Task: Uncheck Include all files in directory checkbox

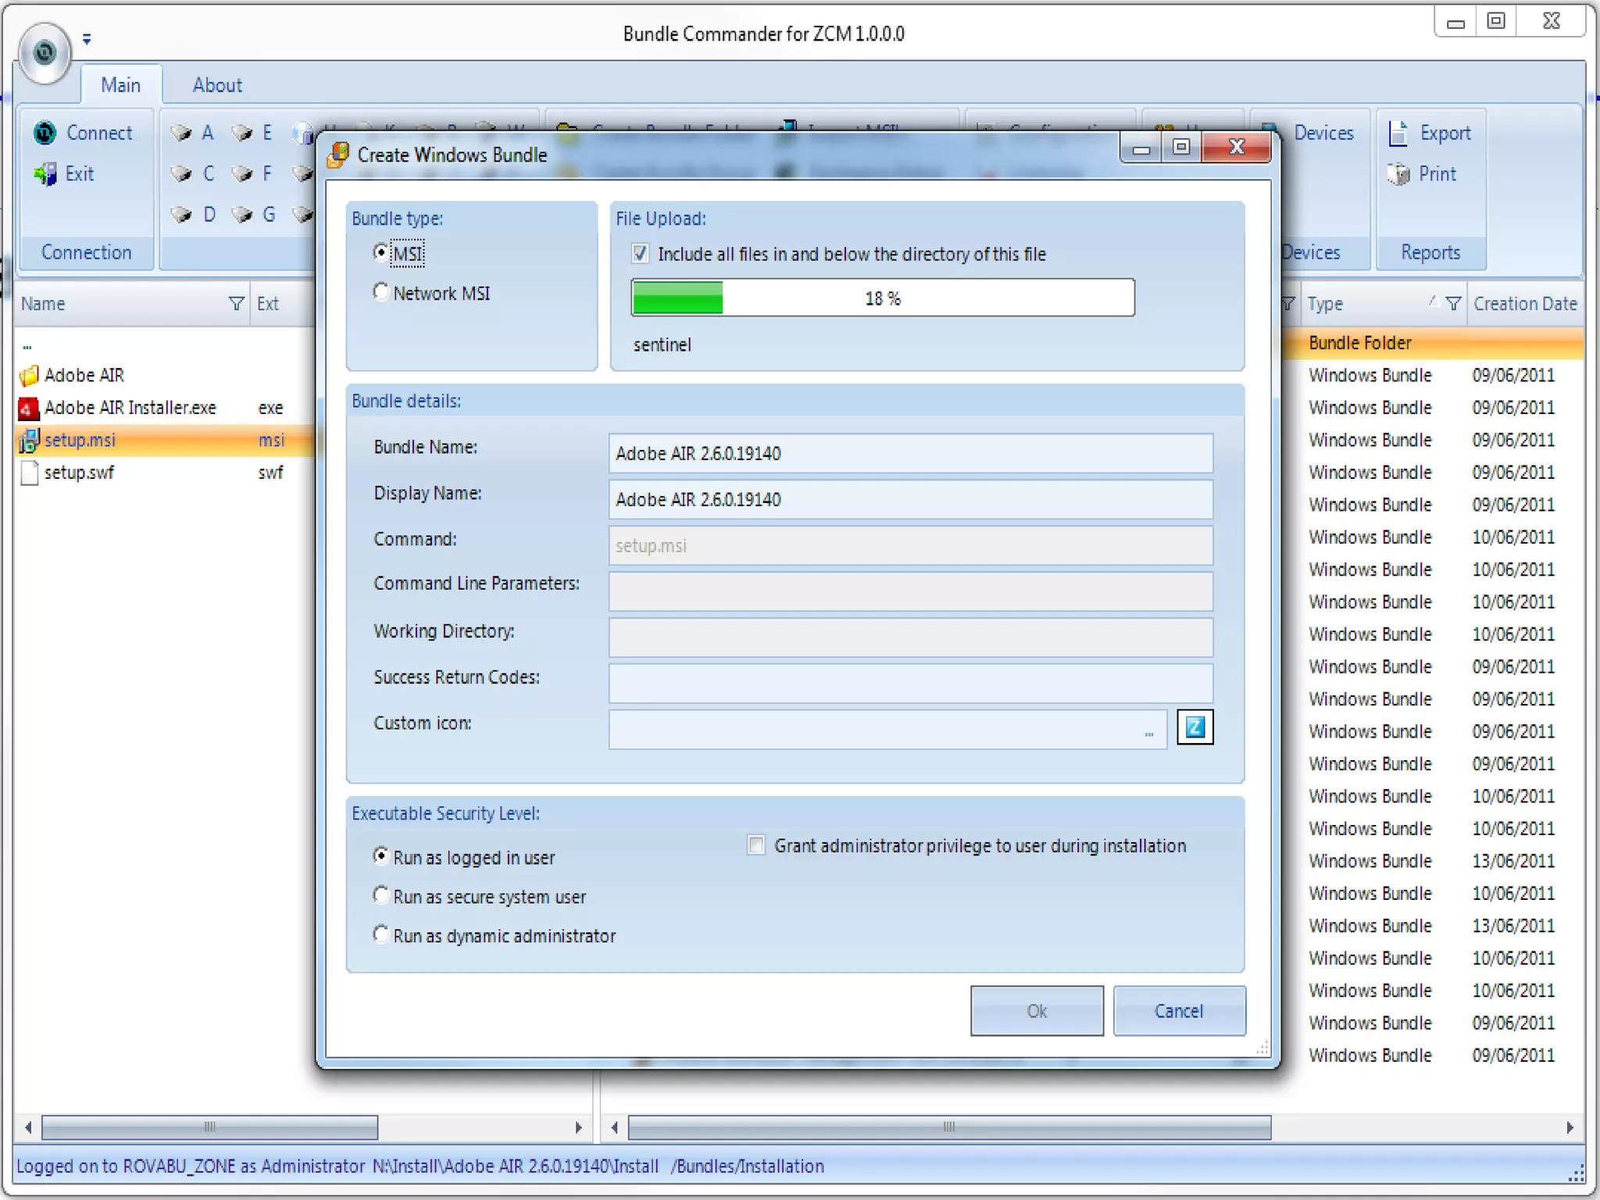Action: click(x=641, y=253)
